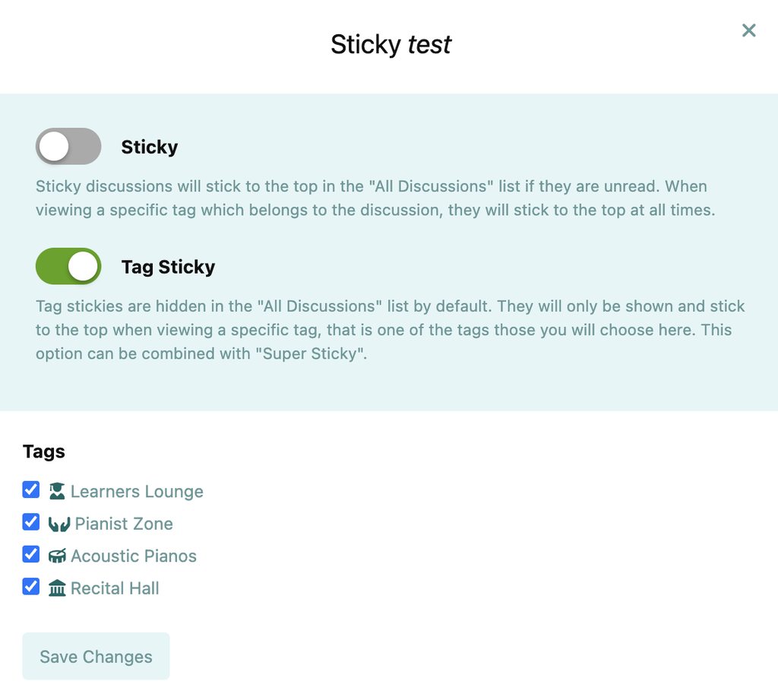This screenshot has height=697, width=778.
Task: Click the building icon beside Recital Hall
Action: pos(57,588)
